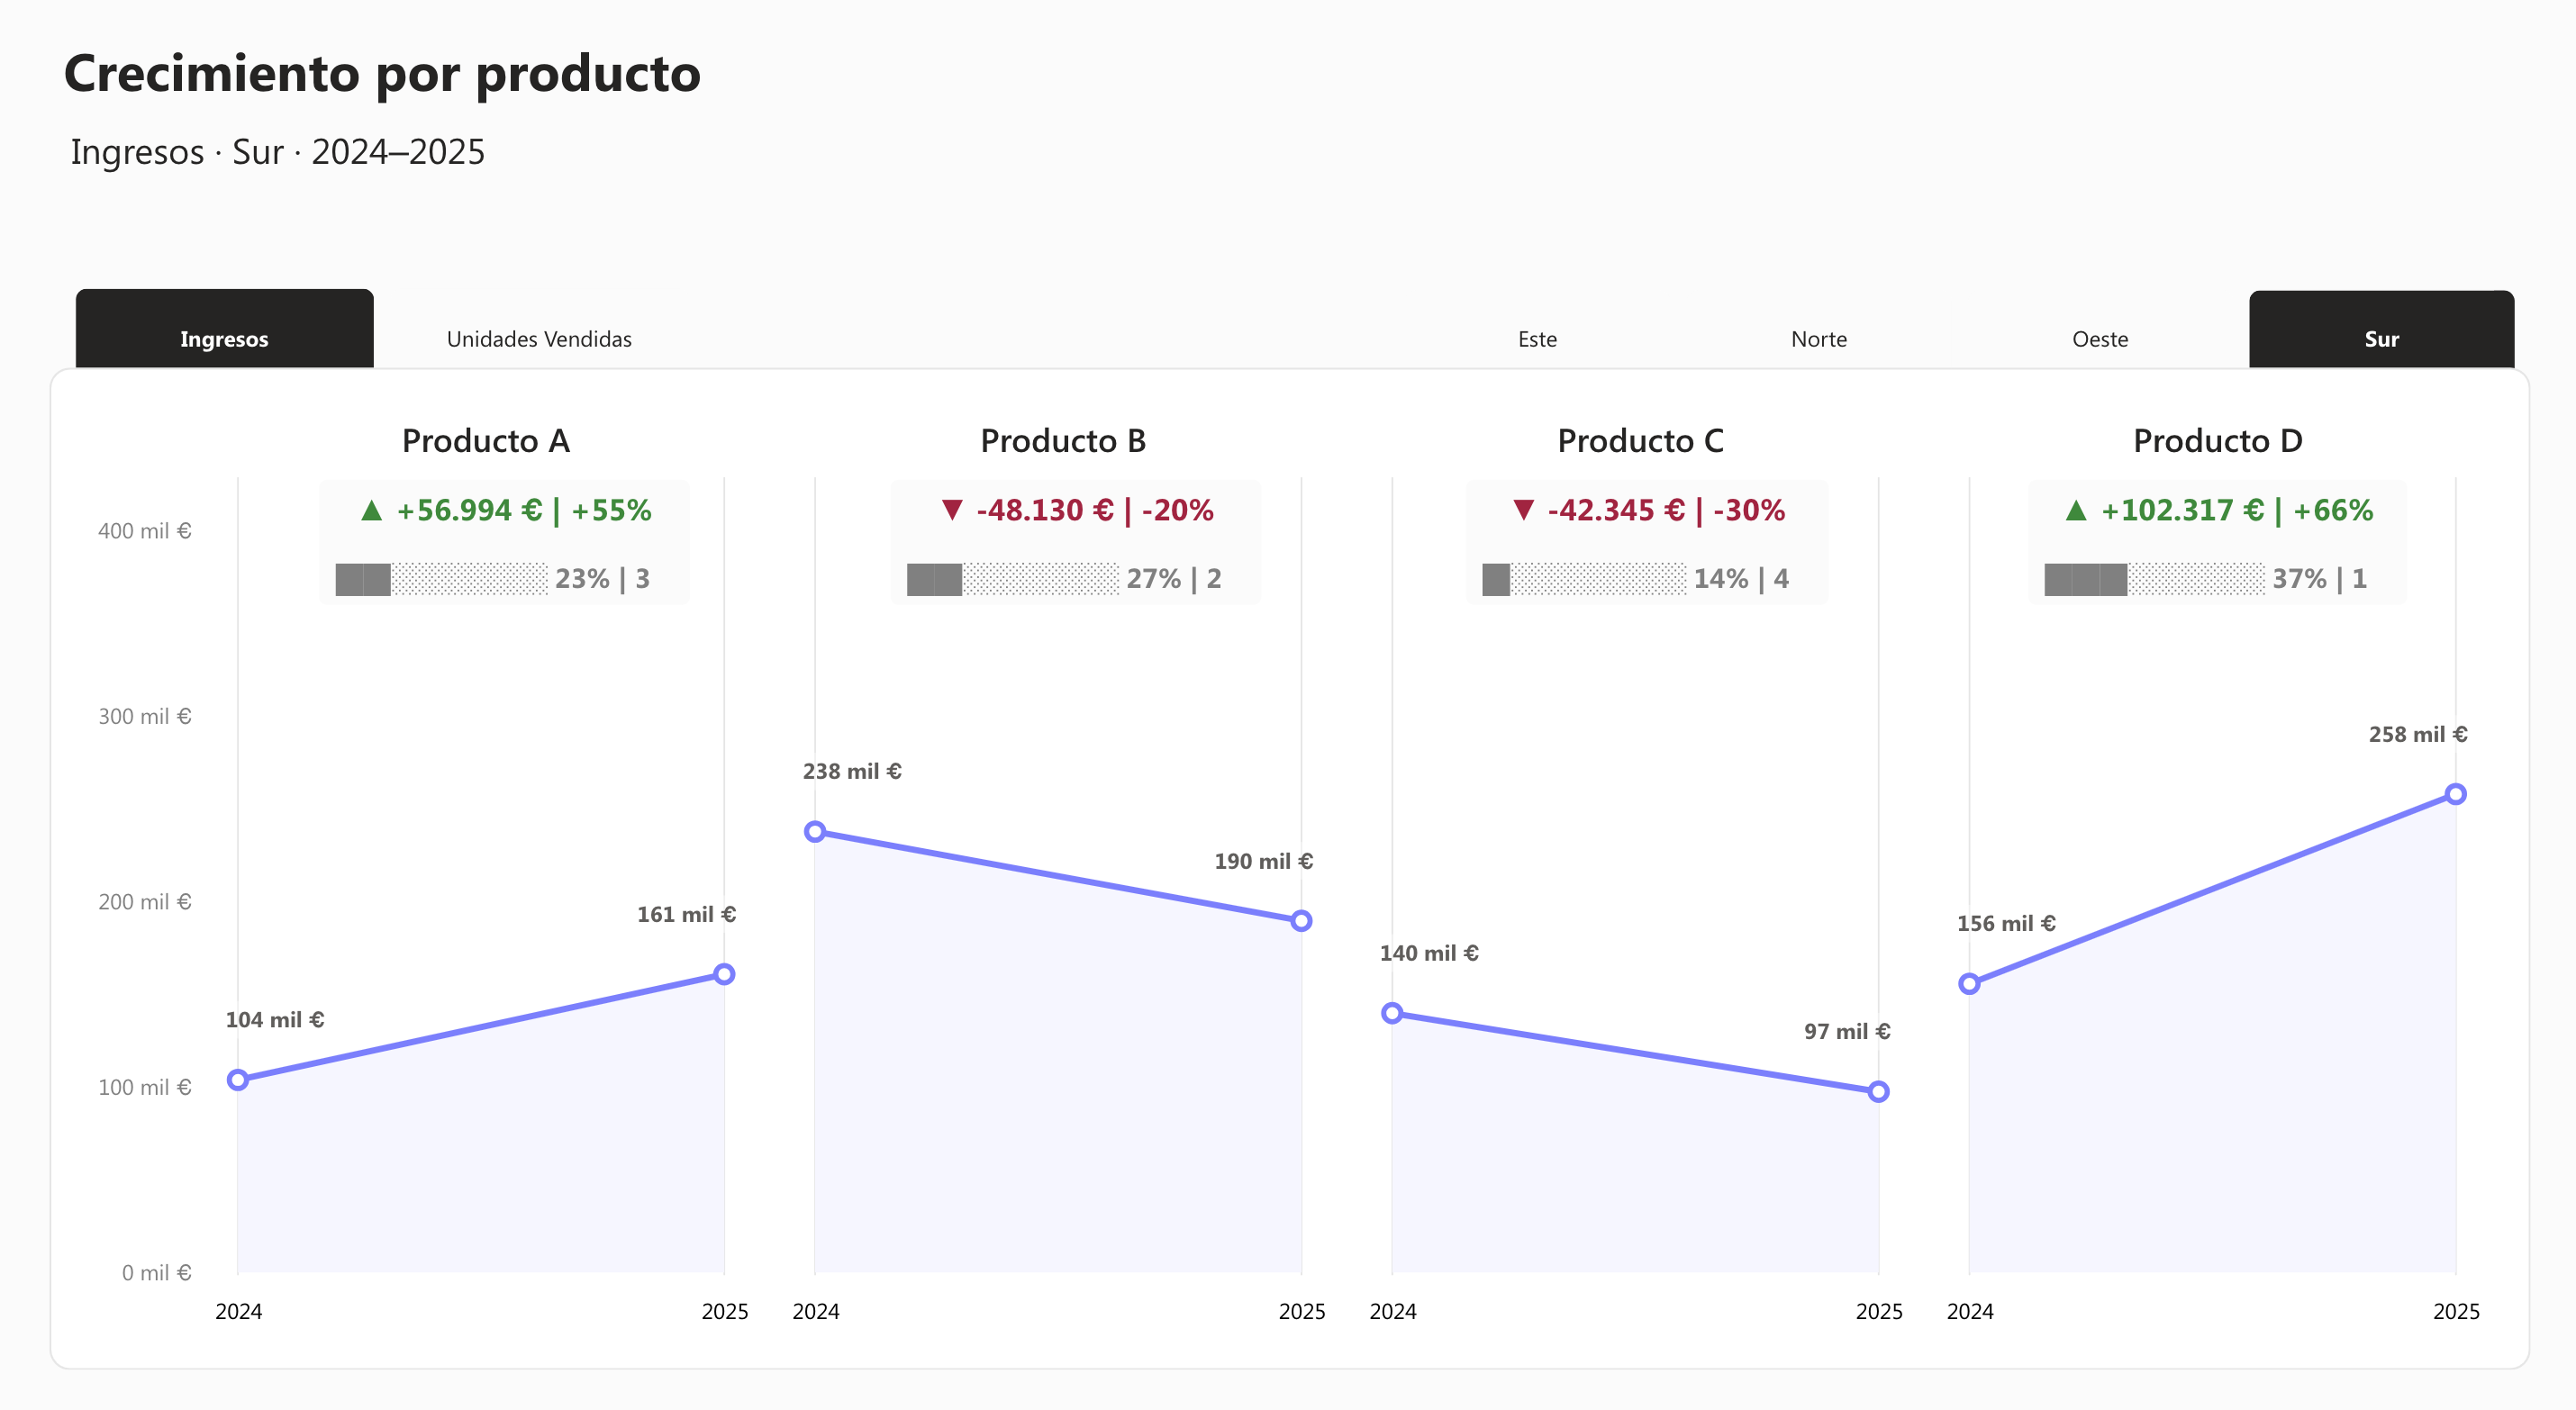Click the Producto A chart title
The height and width of the screenshot is (1410, 2576).
click(486, 441)
